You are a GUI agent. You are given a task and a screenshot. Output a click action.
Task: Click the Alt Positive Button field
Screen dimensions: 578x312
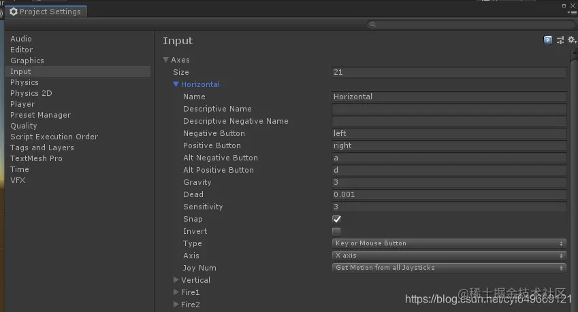click(449, 170)
